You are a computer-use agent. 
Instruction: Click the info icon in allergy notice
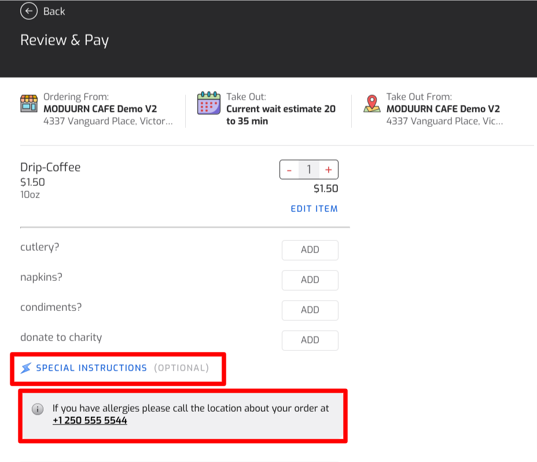(38, 409)
